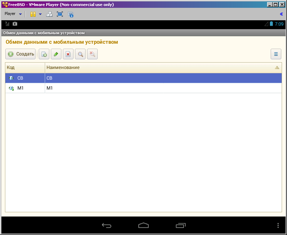The width and height of the screenshot is (287, 235).
Task: Pause the virtual machine with yellow icon
Action: point(33,14)
